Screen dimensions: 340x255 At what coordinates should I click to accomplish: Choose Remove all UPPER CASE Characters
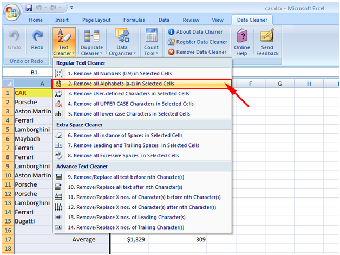(x=142, y=104)
